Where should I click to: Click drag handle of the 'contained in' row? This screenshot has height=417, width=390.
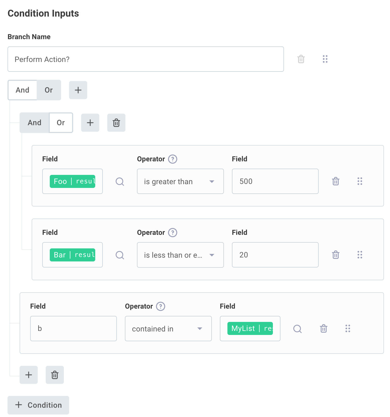[348, 328]
